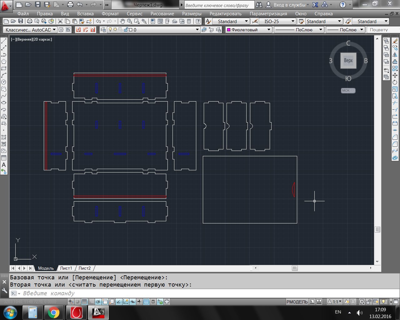This screenshot has width=400, height=320.
Task: Open the lineweight ПоСлою dropdown
Action: click(x=346, y=30)
